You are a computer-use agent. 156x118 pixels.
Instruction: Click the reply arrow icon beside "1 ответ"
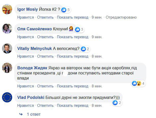pyautogui.click(x=21, y=114)
